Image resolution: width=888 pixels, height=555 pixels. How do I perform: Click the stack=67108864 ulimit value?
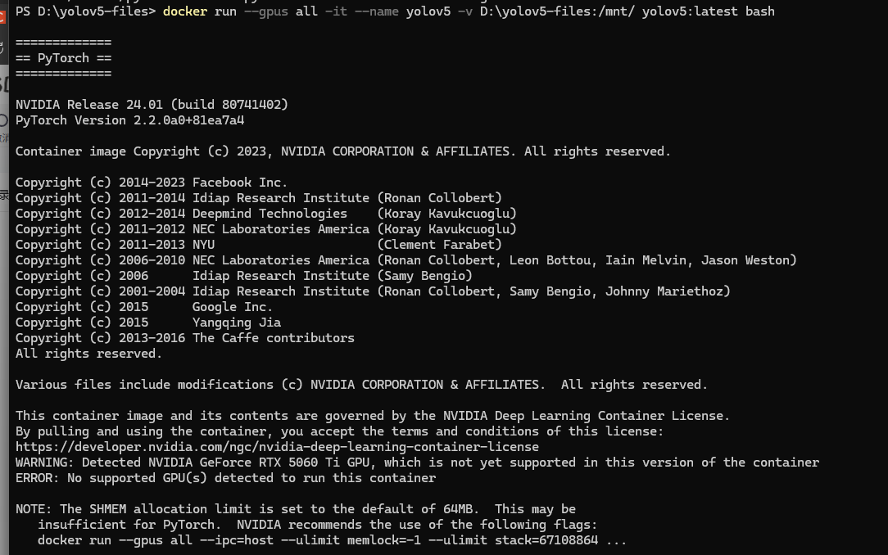[x=546, y=540]
